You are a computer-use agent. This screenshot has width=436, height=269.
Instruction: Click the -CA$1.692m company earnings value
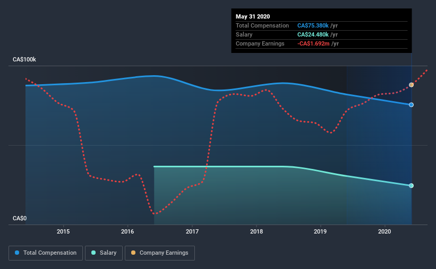click(313, 43)
